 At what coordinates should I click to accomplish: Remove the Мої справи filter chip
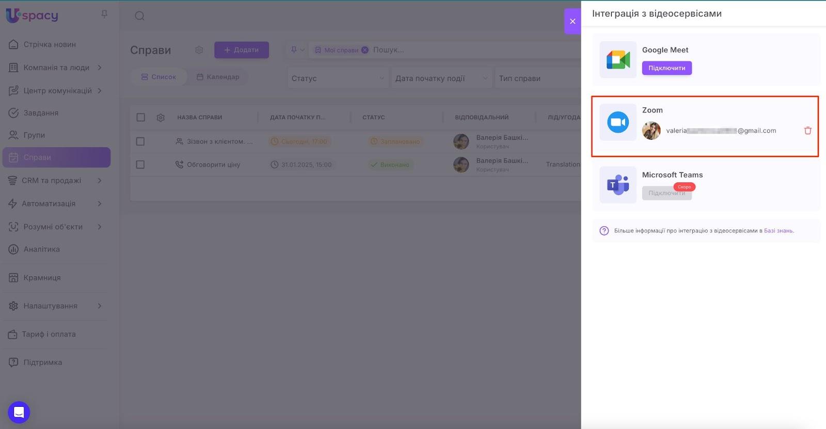[x=365, y=50]
